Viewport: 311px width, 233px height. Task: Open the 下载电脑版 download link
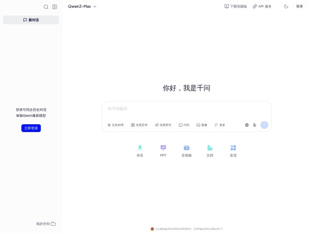(235, 6)
